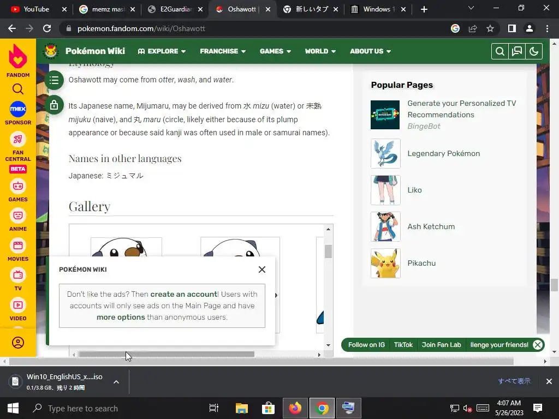Toggle dark theme with moon icon
This screenshot has width=559, height=419.
534,51
